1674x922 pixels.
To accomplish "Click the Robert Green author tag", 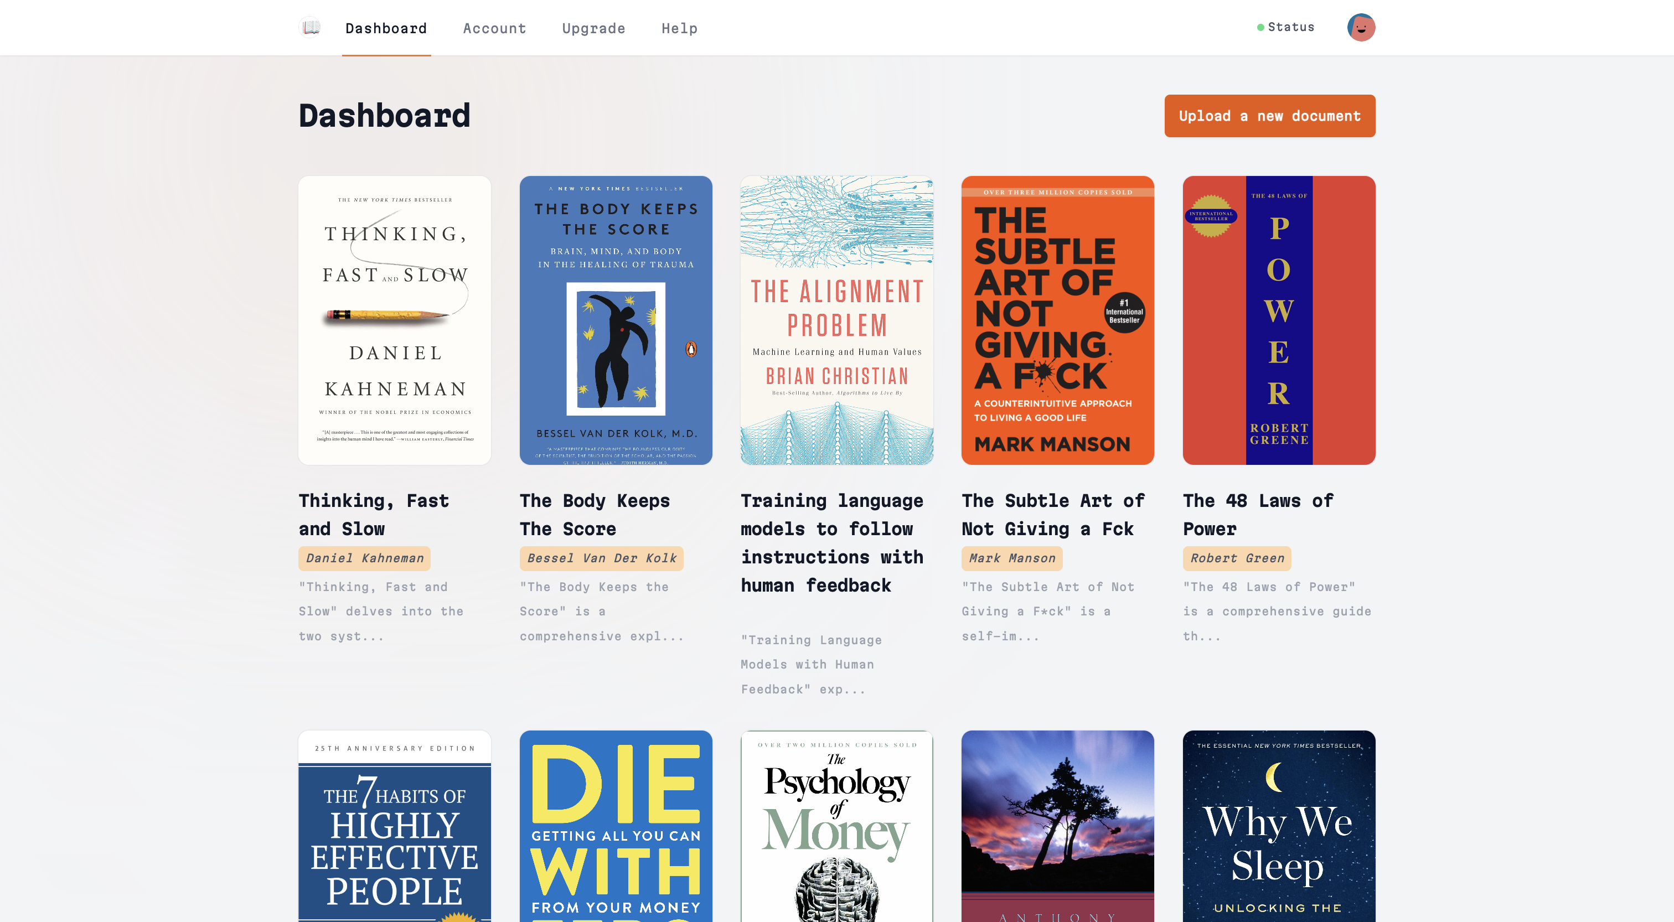I will [x=1237, y=558].
